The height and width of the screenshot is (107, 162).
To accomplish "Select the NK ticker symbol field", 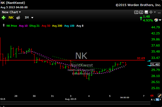I will click(x=11, y=18).
